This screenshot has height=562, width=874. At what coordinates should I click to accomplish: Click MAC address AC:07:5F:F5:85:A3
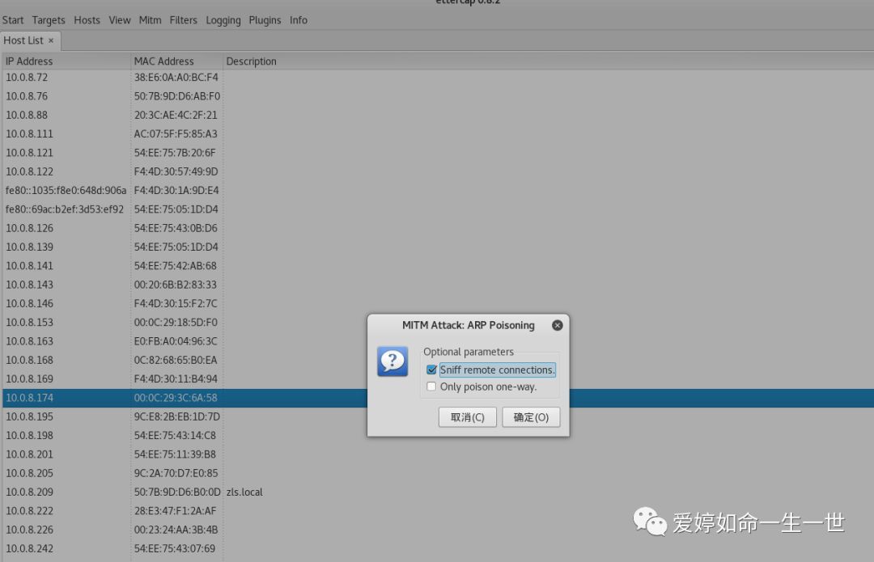[x=176, y=134]
